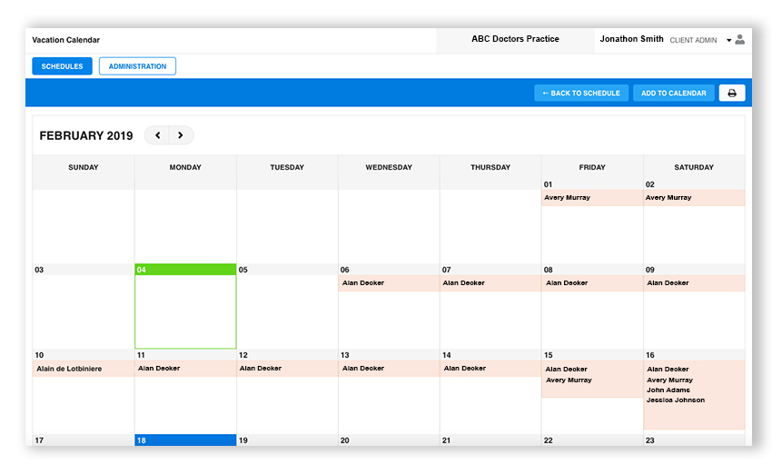This screenshot has width=782, height=474.
Task: Click the ABC Doctors Practice label
Action: tap(515, 39)
